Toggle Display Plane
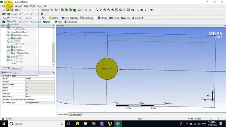The image size is (226, 127). (x=138, y=10)
